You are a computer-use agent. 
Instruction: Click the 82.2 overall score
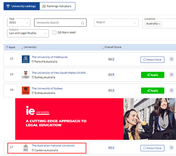pos(111,148)
